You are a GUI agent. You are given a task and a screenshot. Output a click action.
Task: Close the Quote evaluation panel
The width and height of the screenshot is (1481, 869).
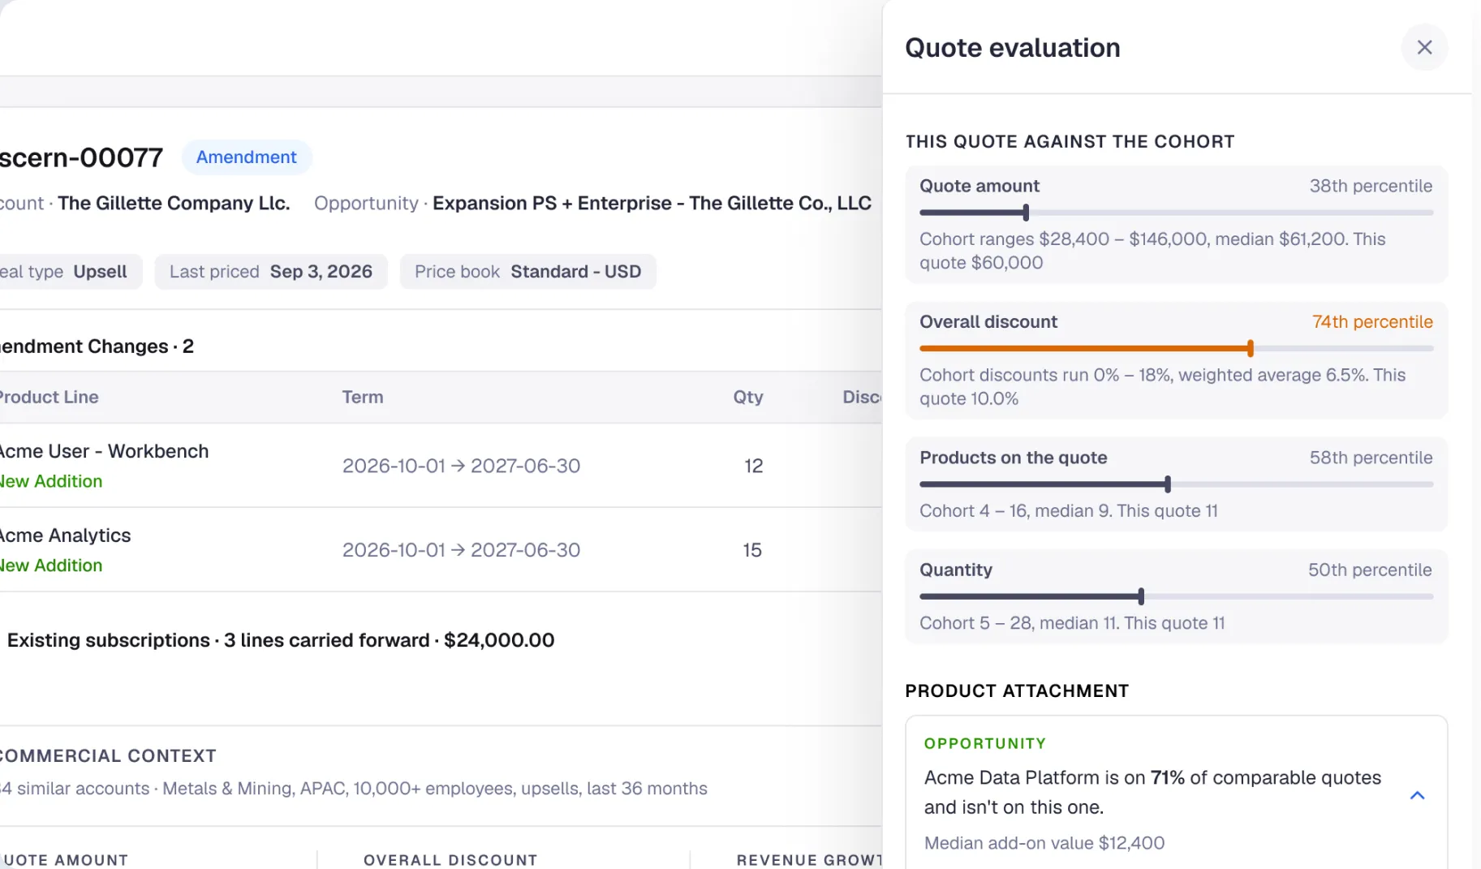1424,47
